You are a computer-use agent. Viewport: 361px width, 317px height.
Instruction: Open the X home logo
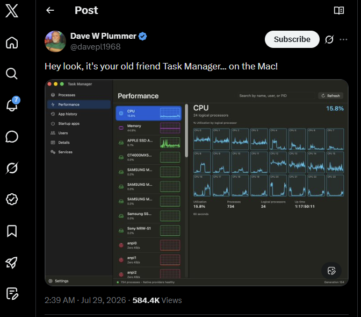[12, 11]
